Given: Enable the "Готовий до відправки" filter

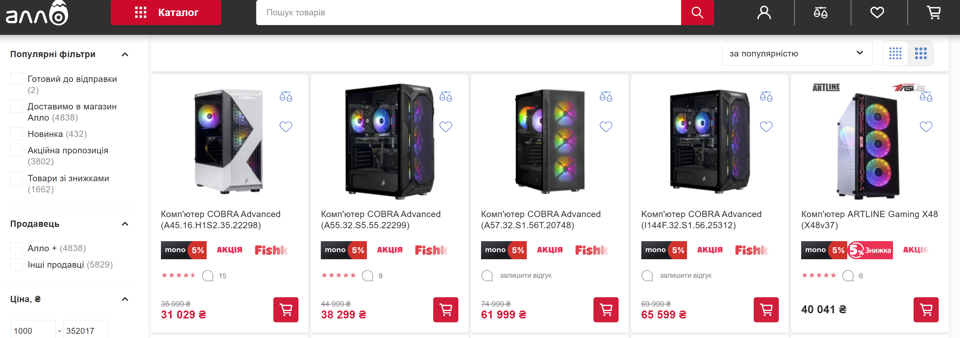Looking at the screenshot, I should 16,79.
